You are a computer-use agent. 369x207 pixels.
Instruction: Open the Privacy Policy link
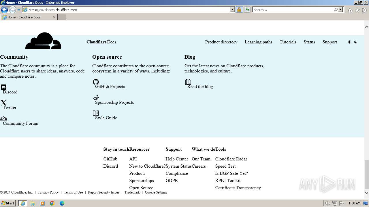coord(48,192)
